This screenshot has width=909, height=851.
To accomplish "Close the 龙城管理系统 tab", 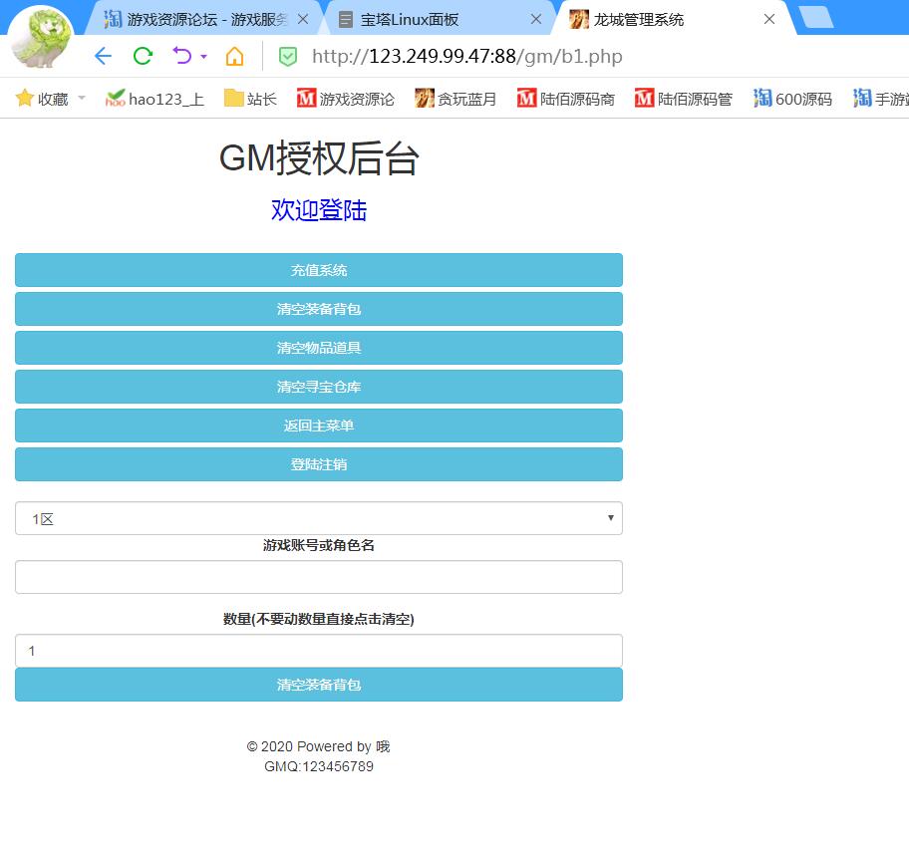I will [769, 19].
